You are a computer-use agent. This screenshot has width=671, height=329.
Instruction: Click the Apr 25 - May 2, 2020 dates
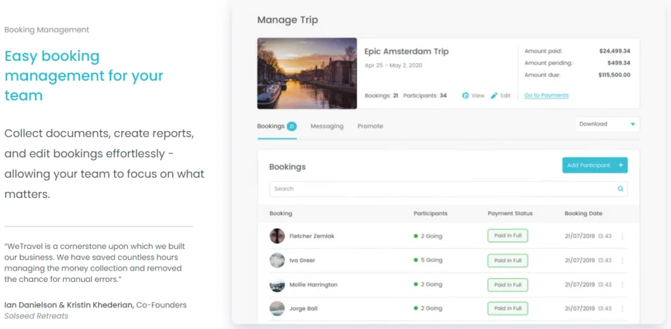(393, 66)
